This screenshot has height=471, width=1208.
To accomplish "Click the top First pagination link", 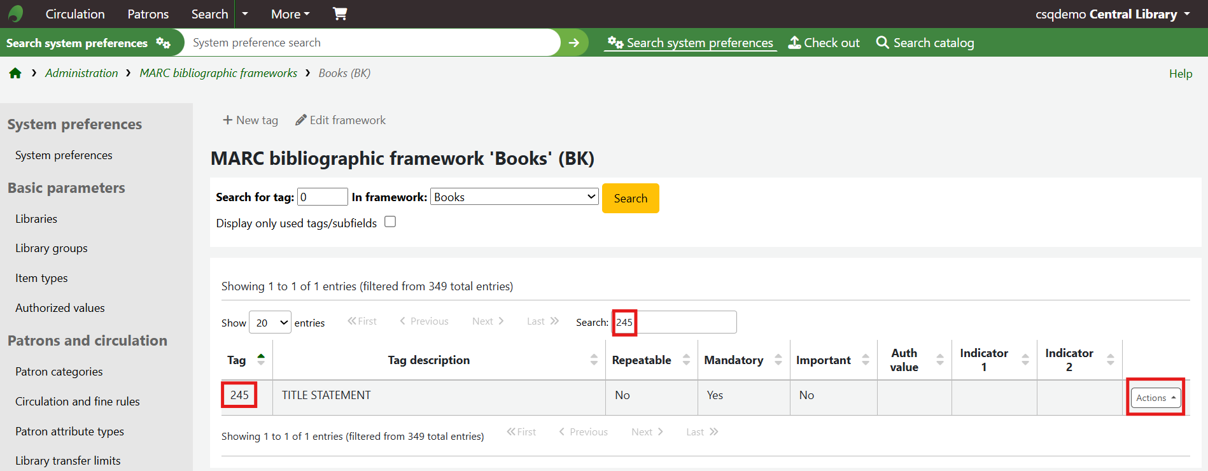I will point(362,321).
